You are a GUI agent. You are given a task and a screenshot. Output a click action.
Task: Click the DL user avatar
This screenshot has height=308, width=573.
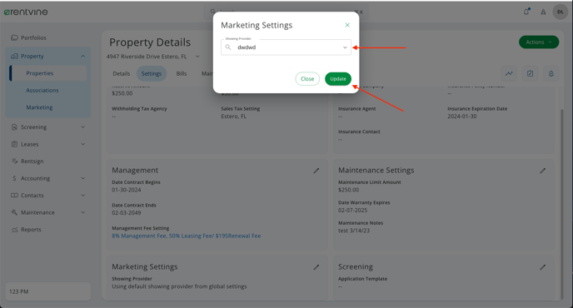[560, 12]
